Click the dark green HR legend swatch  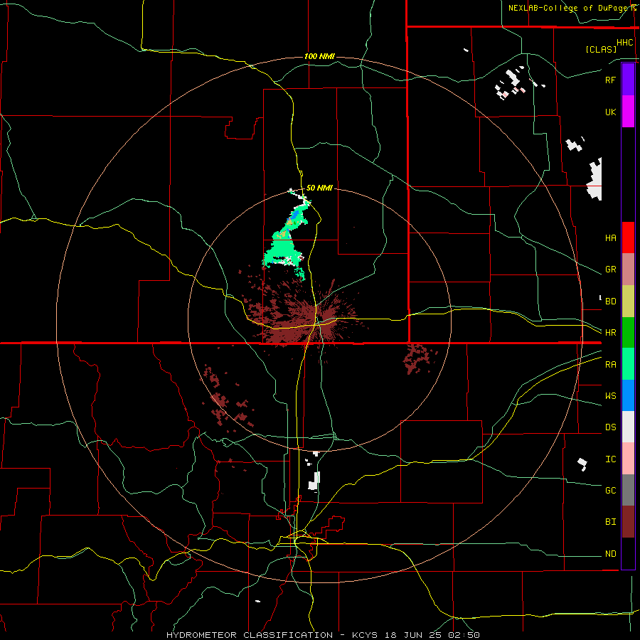(x=628, y=333)
